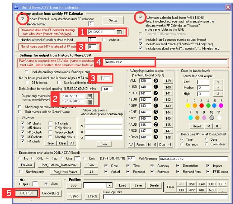Toggle Include Non-Economic events as Low Impact
233x204 pixels.
coord(141,40)
